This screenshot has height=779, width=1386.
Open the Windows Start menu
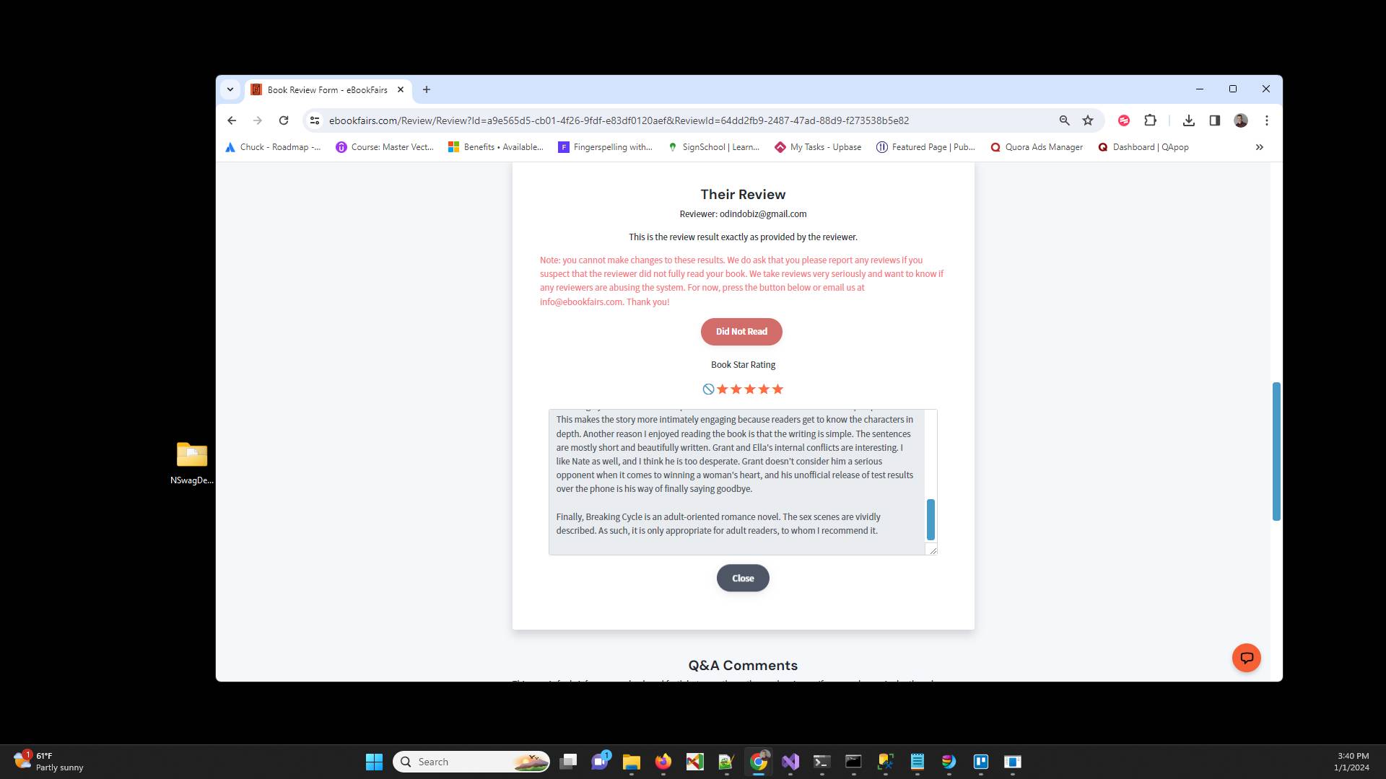pos(374,762)
